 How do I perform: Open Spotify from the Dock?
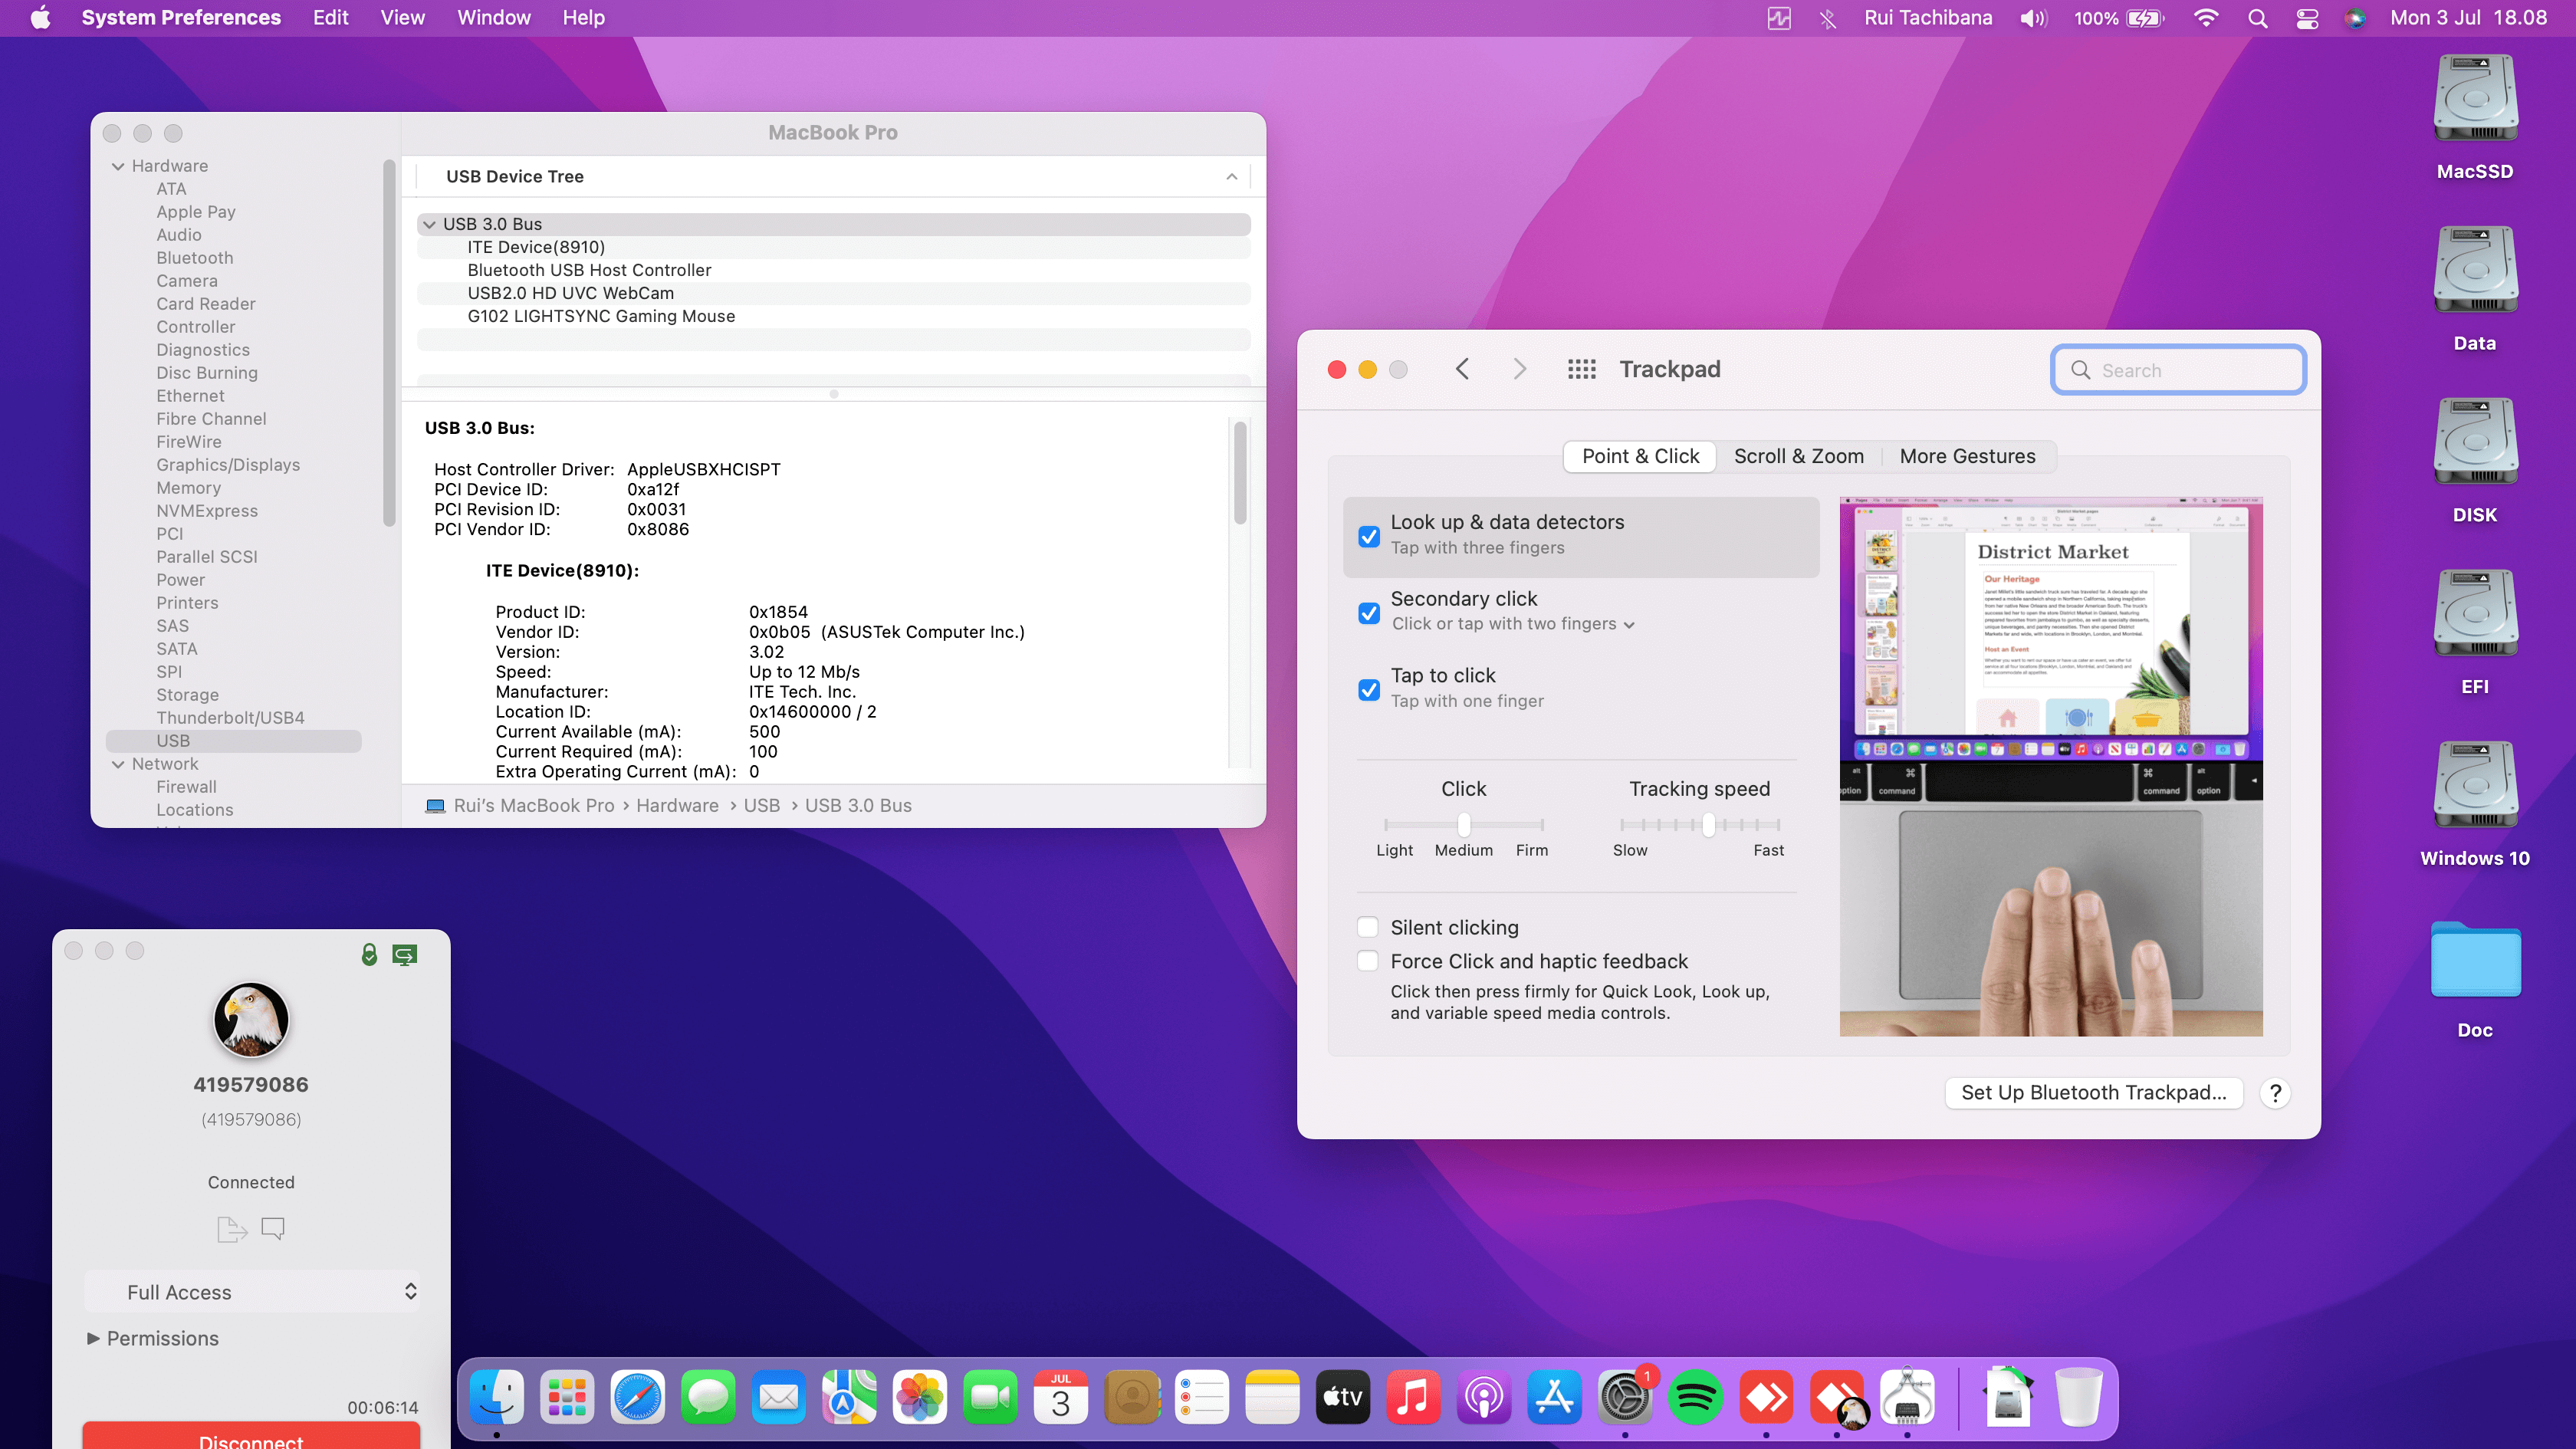tap(1695, 1397)
